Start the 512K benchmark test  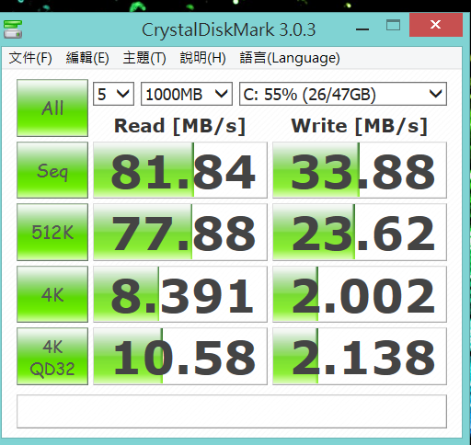click(52, 232)
